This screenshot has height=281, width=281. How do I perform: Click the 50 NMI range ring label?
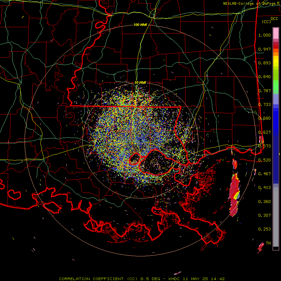click(x=140, y=82)
